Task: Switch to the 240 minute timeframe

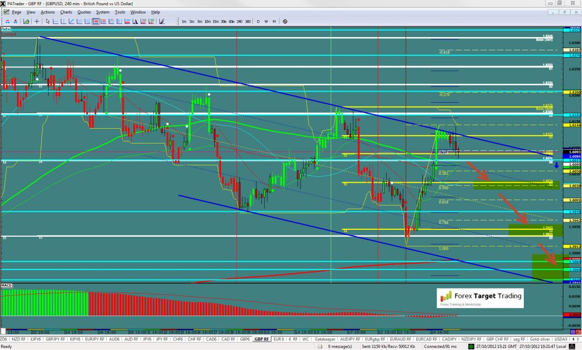Action: pyautogui.click(x=239, y=22)
